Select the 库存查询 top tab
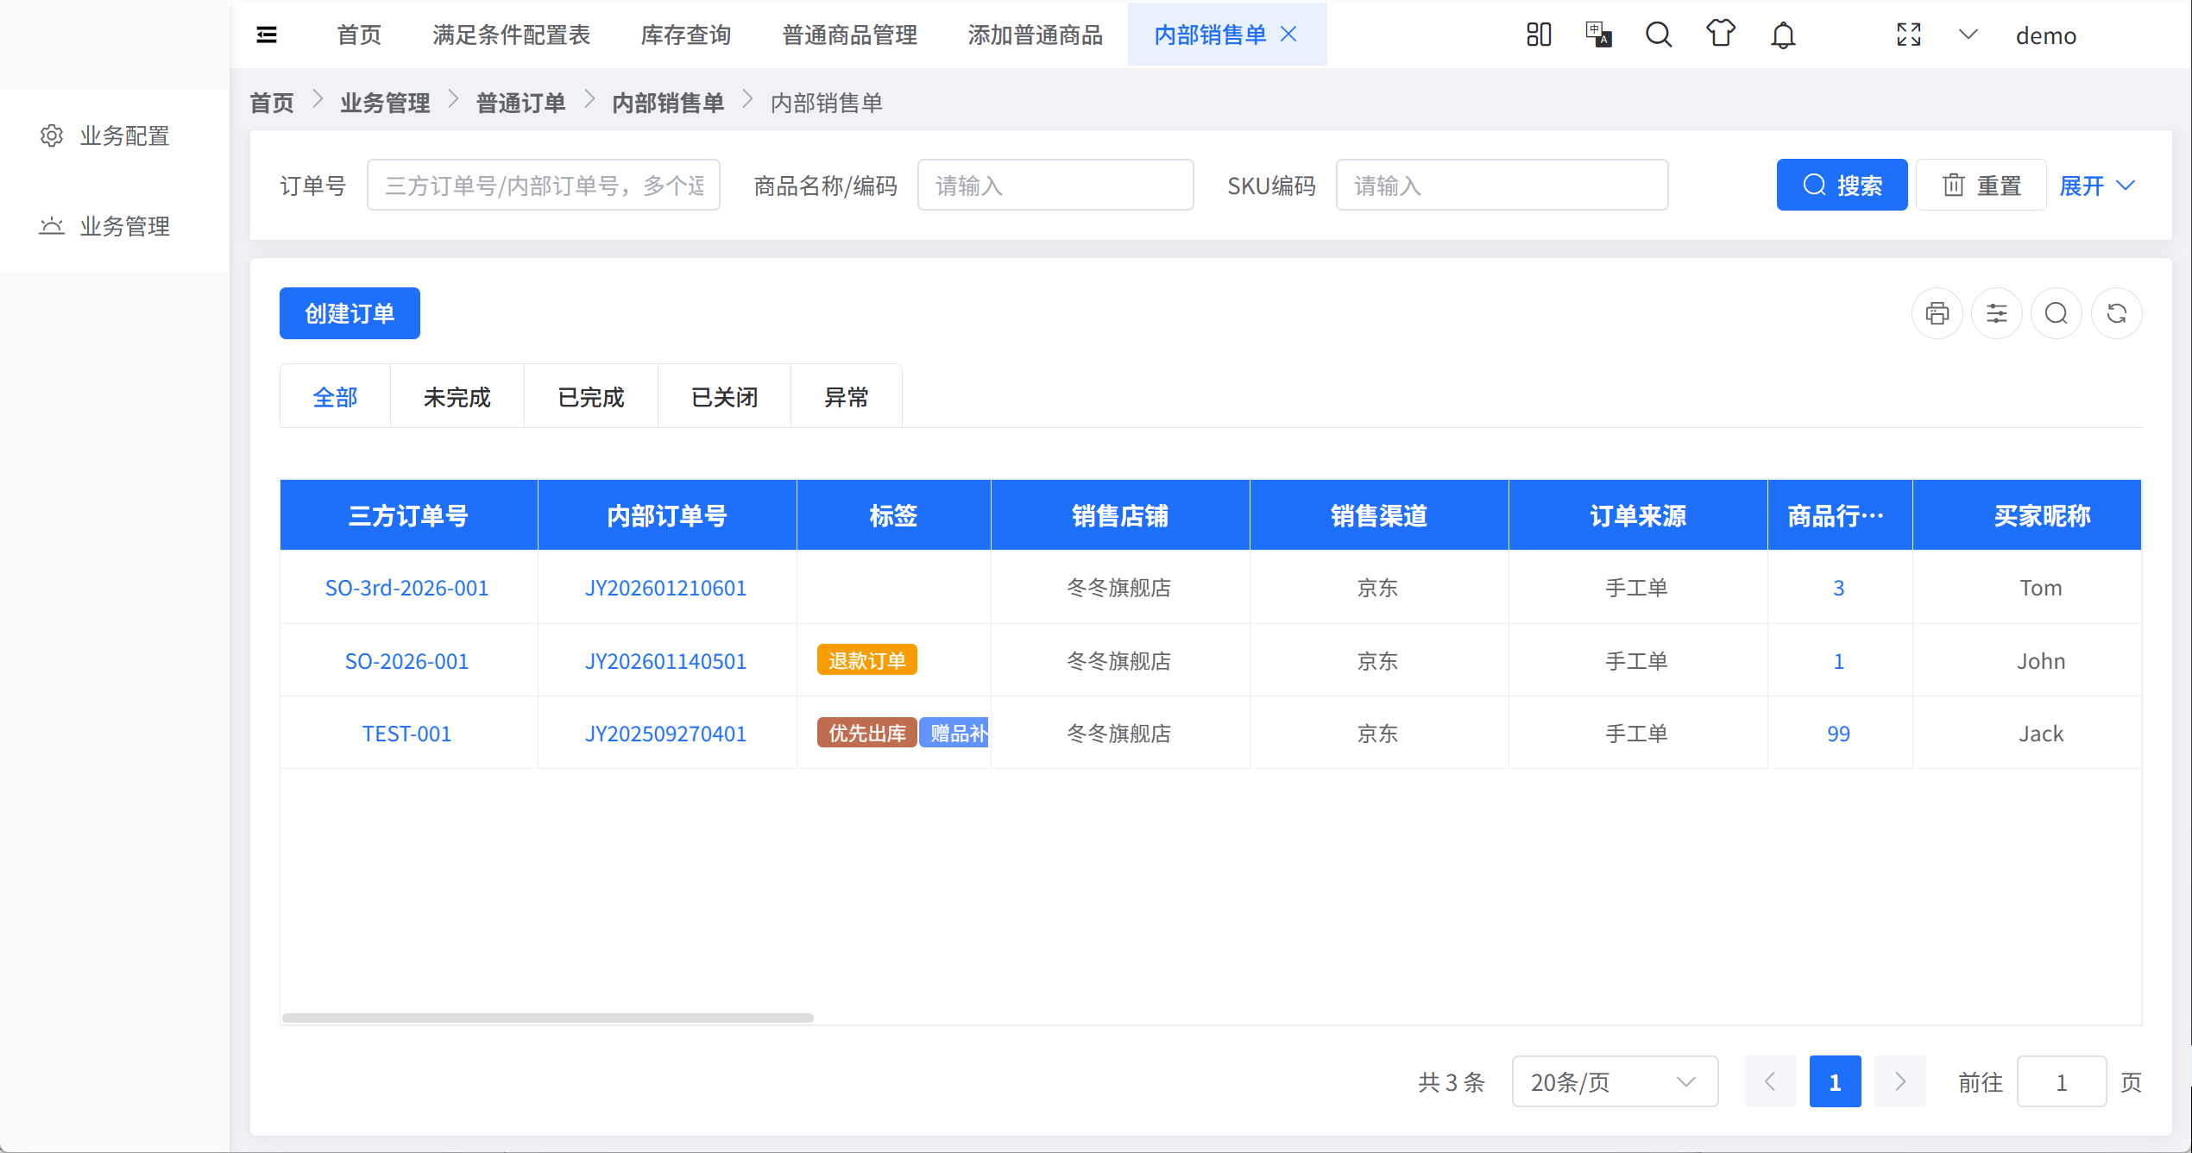Viewport: 2192px width, 1153px height. [686, 35]
